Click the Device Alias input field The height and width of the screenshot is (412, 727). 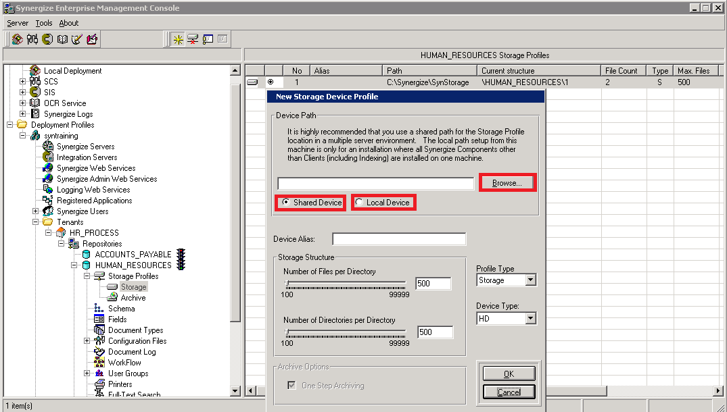(x=399, y=239)
